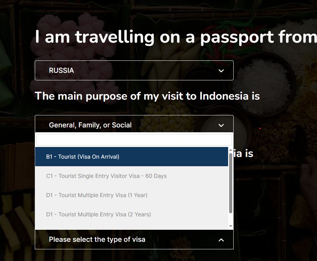Image resolution: width=317 pixels, height=261 pixels.
Task: Open the General, Family, or Social purpose dropdown
Action: pyautogui.click(x=134, y=125)
